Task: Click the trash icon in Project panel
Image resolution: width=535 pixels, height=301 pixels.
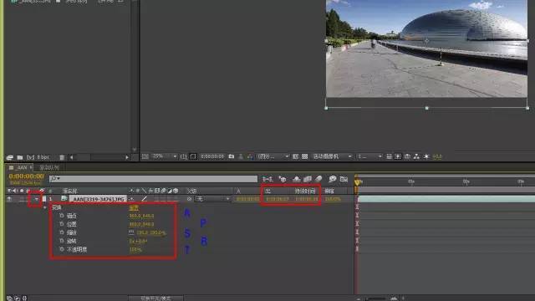Action: click(62, 157)
